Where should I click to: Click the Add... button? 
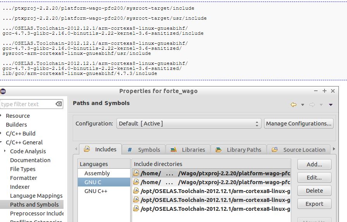click(x=314, y=164)
